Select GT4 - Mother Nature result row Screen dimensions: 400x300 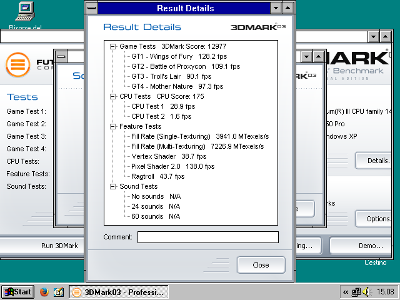(177, 86)
